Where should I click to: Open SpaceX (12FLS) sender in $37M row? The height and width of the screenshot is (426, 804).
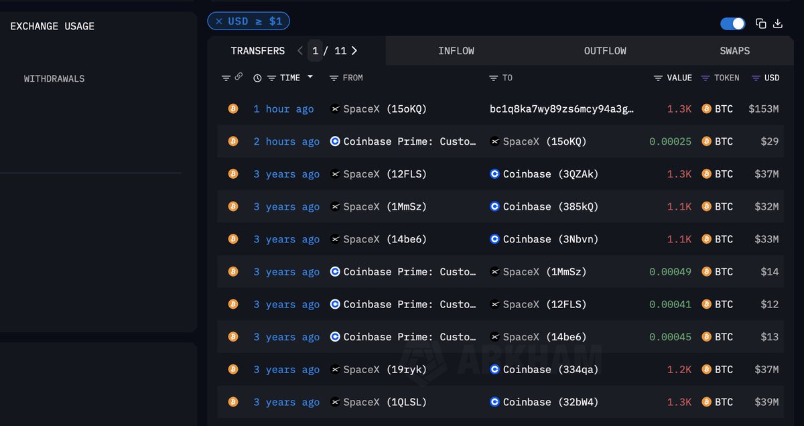[x=385, y=174]
